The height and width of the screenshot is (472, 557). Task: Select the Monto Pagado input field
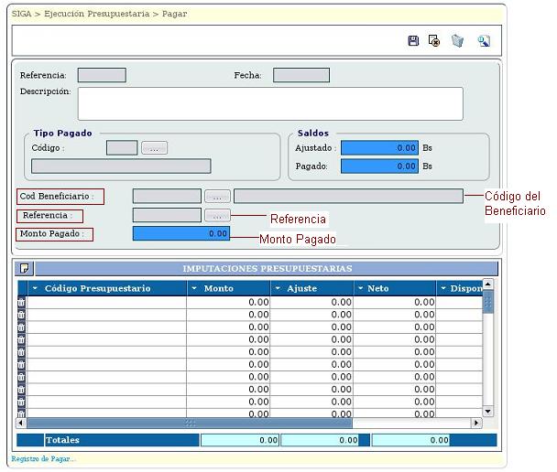point(180,233)
